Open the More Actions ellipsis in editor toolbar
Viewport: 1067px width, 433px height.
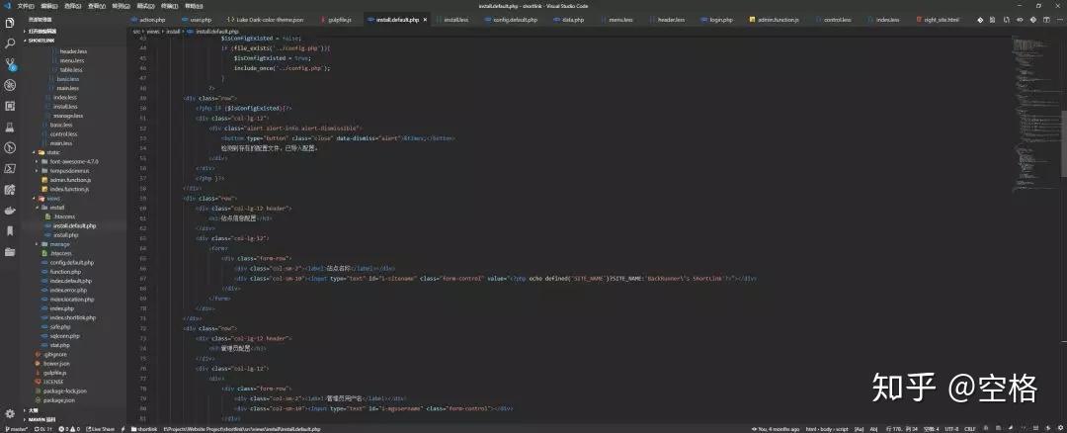pyautogui.click(x=1058, y=20)
